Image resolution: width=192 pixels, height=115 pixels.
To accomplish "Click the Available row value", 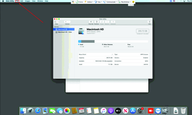I will point(104,61).
